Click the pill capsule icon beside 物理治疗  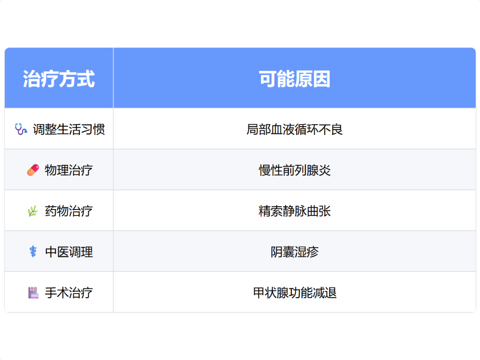(33, 170)
